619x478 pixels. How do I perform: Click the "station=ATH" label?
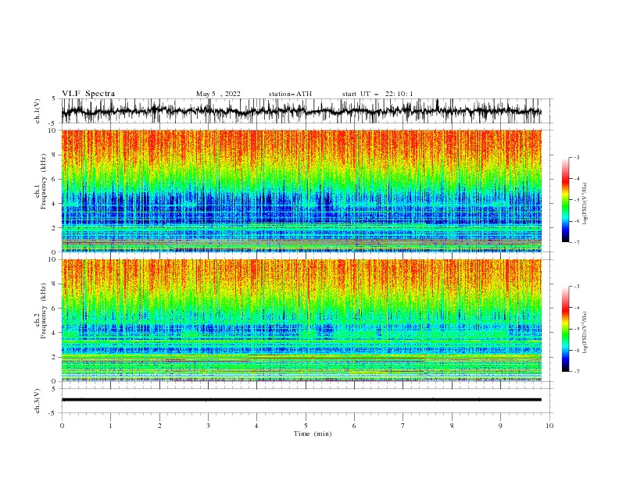(290, 94)
